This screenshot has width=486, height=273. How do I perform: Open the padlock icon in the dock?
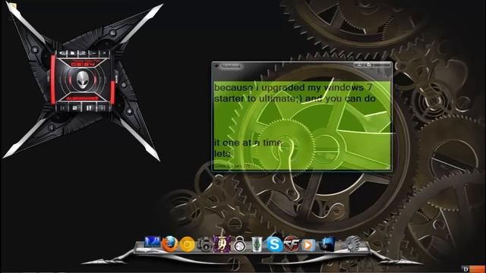pyautogui.click(x=240, y=244)
